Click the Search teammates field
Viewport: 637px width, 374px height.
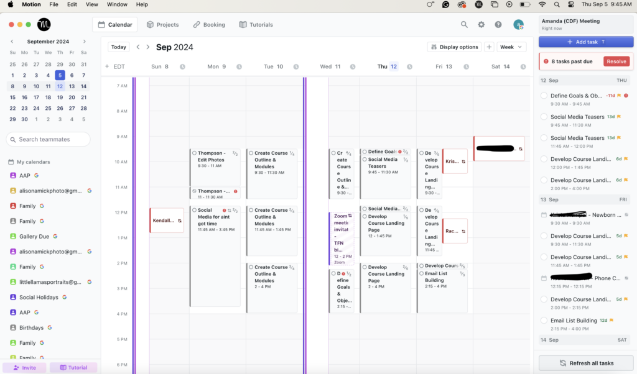click(47, 139)
